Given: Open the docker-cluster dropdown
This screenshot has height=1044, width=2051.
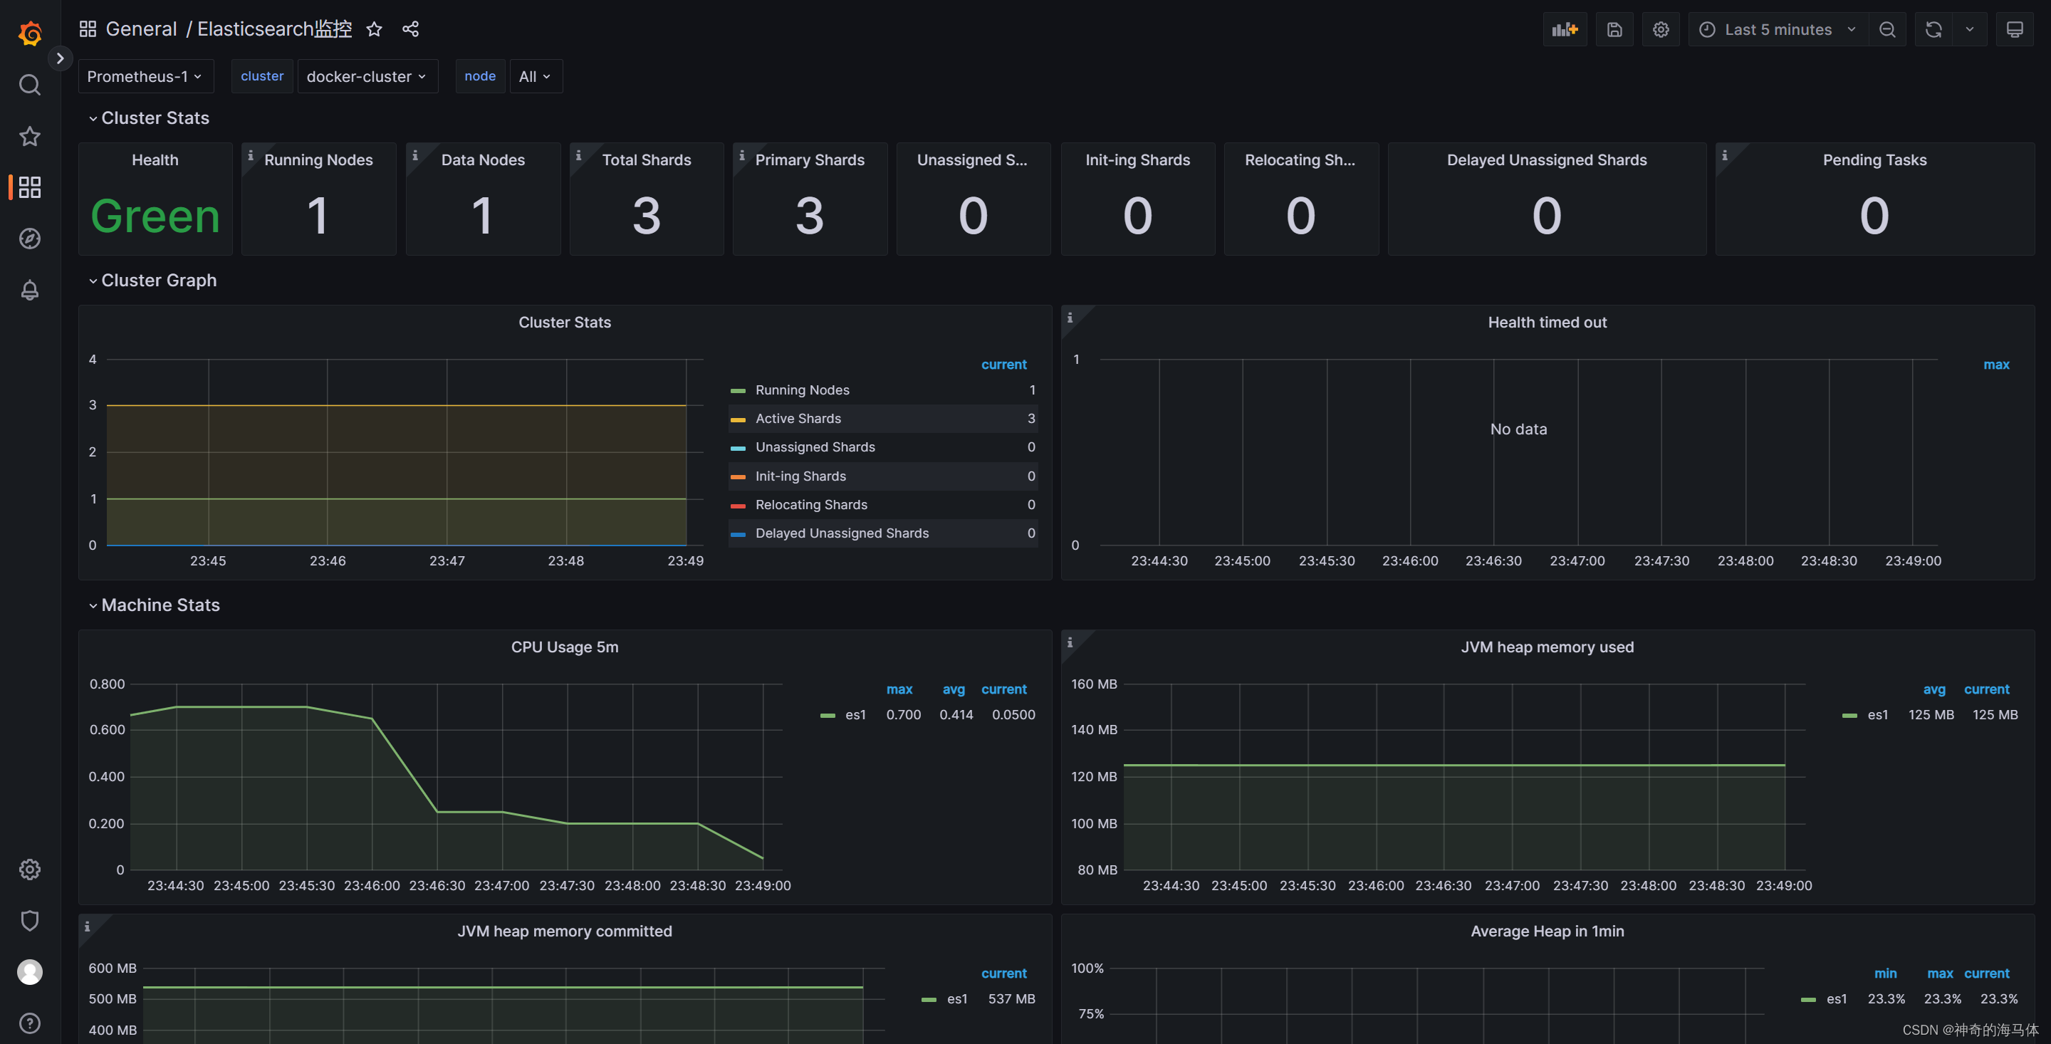Looking at the screenshot, I should point(367,76).
